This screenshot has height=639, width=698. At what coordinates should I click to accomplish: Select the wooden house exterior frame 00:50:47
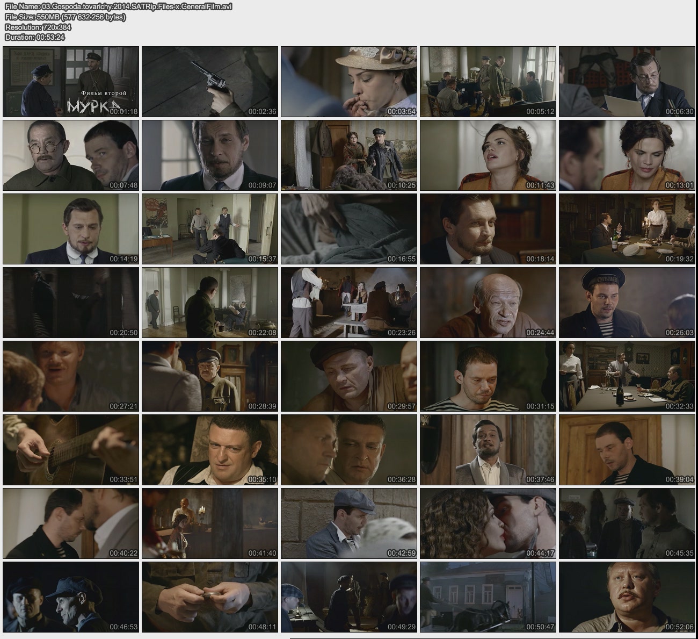tap(488, 597)
